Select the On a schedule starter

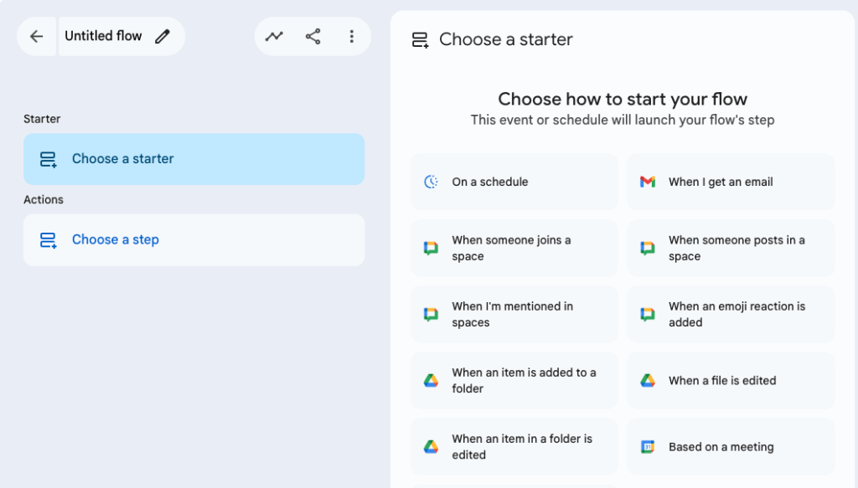point(514,182)
